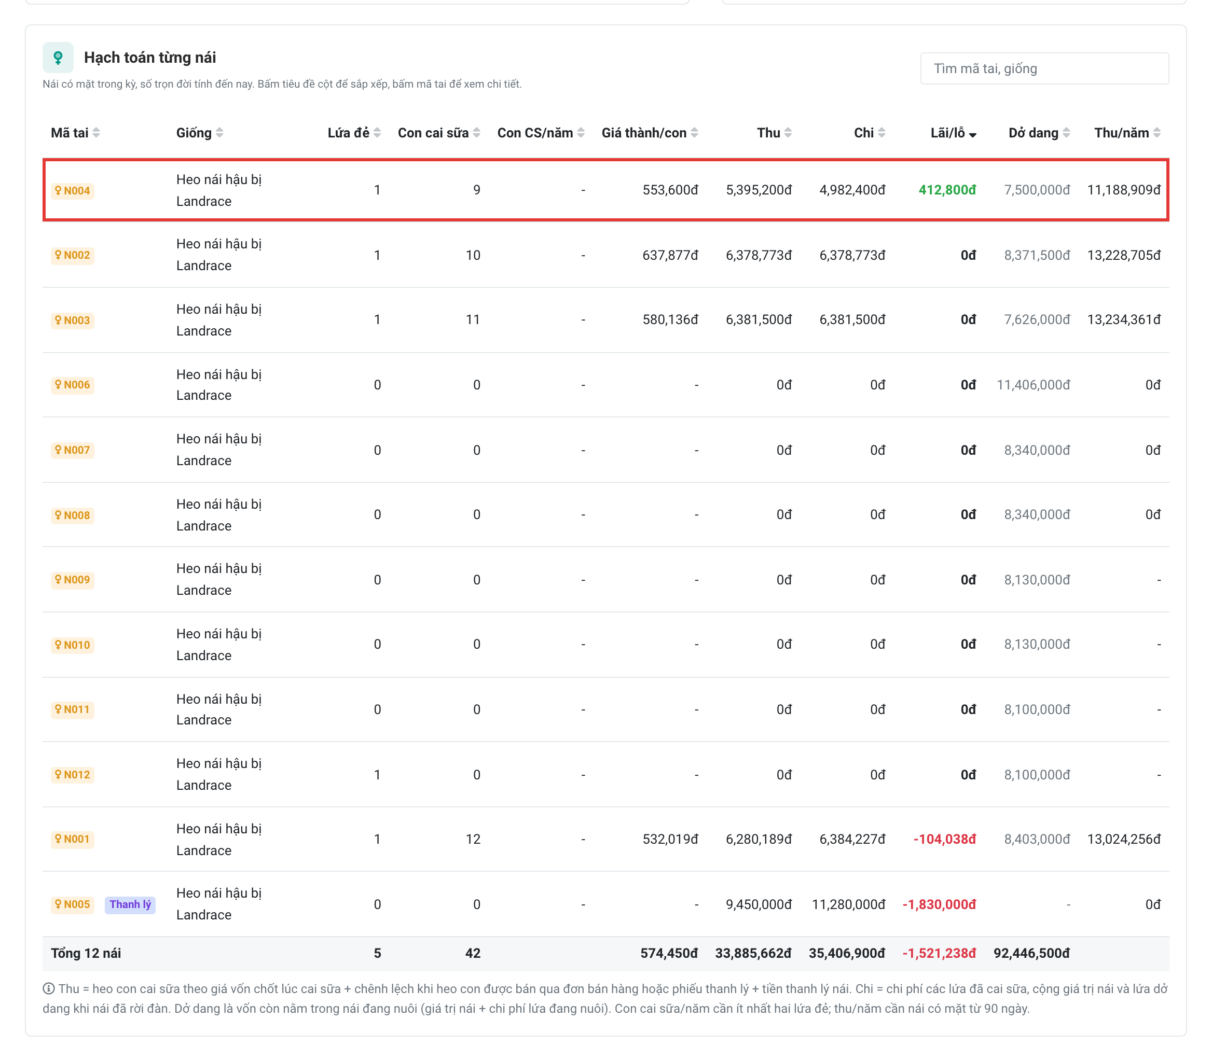Image resolution: width=1212 pixels, height=1061 pixels.
Task: Open sow N008 detail page
Action: click(72, 515)
